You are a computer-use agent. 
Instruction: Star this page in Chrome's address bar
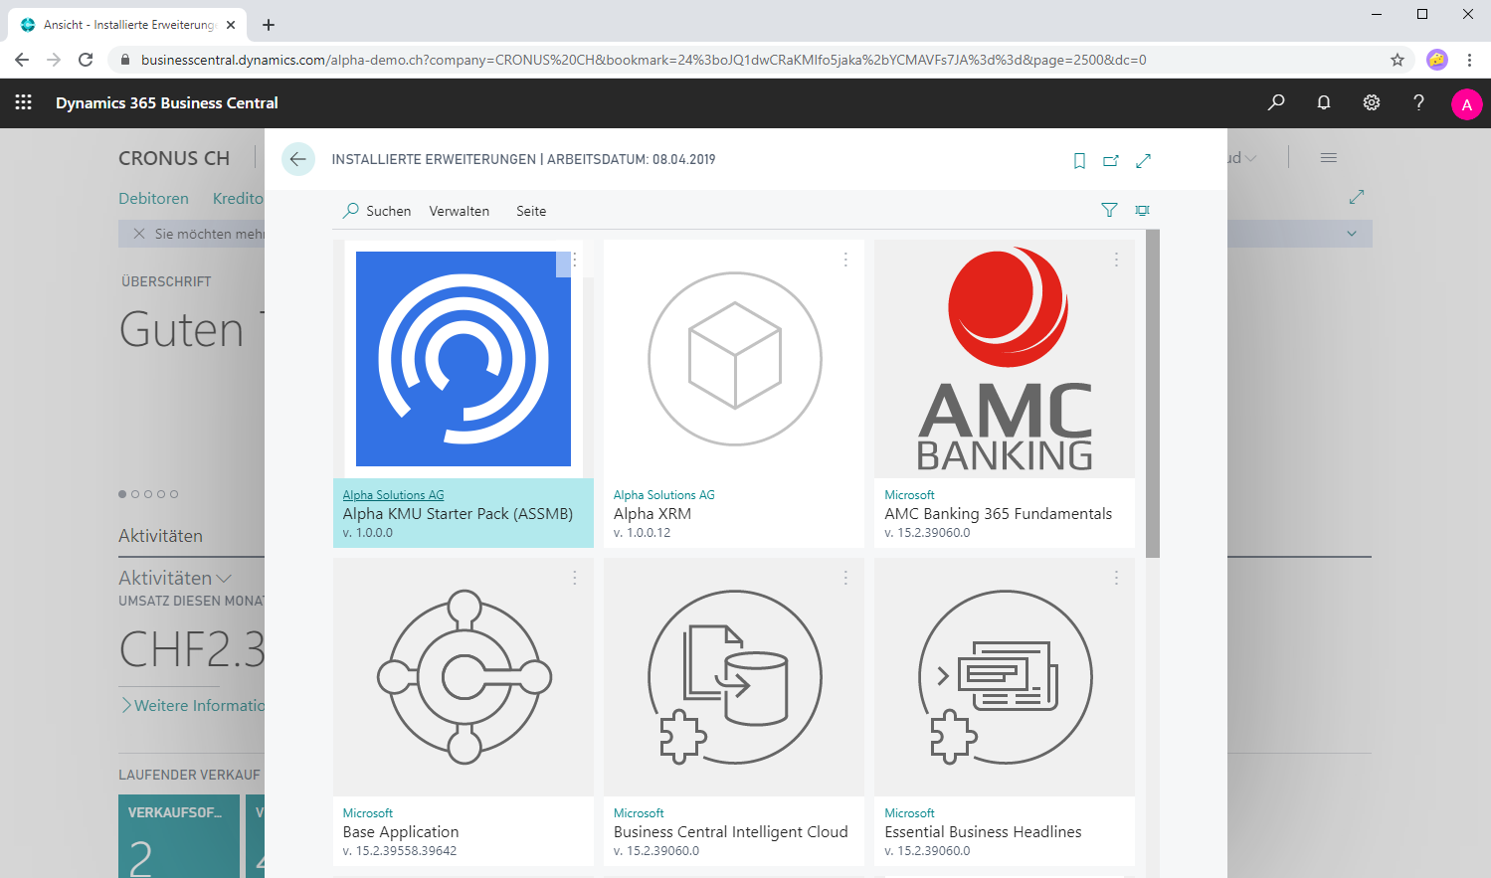pyautogui.click(x=1398, y=60)
